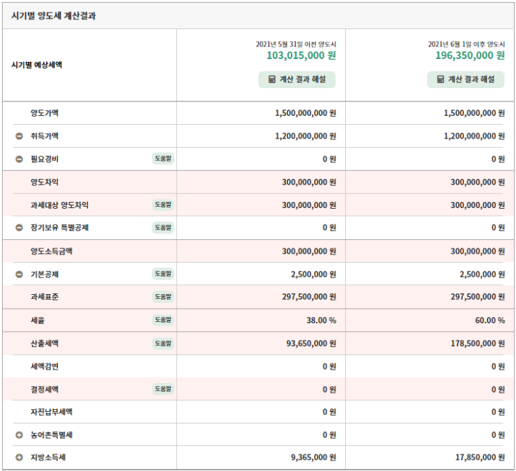516x471 pixels.
Task: Expand 농어촌특별세 row with plus icon
Action: (x=19, y=435)
